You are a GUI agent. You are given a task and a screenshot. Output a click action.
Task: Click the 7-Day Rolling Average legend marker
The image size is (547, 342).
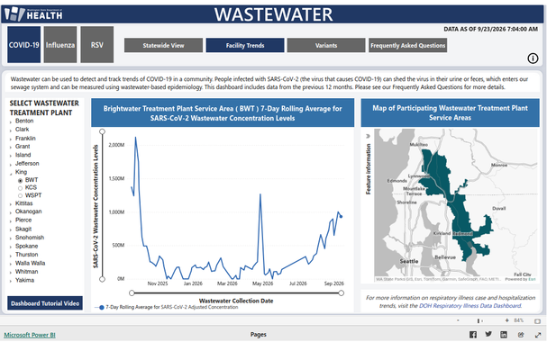click(102, 307)
